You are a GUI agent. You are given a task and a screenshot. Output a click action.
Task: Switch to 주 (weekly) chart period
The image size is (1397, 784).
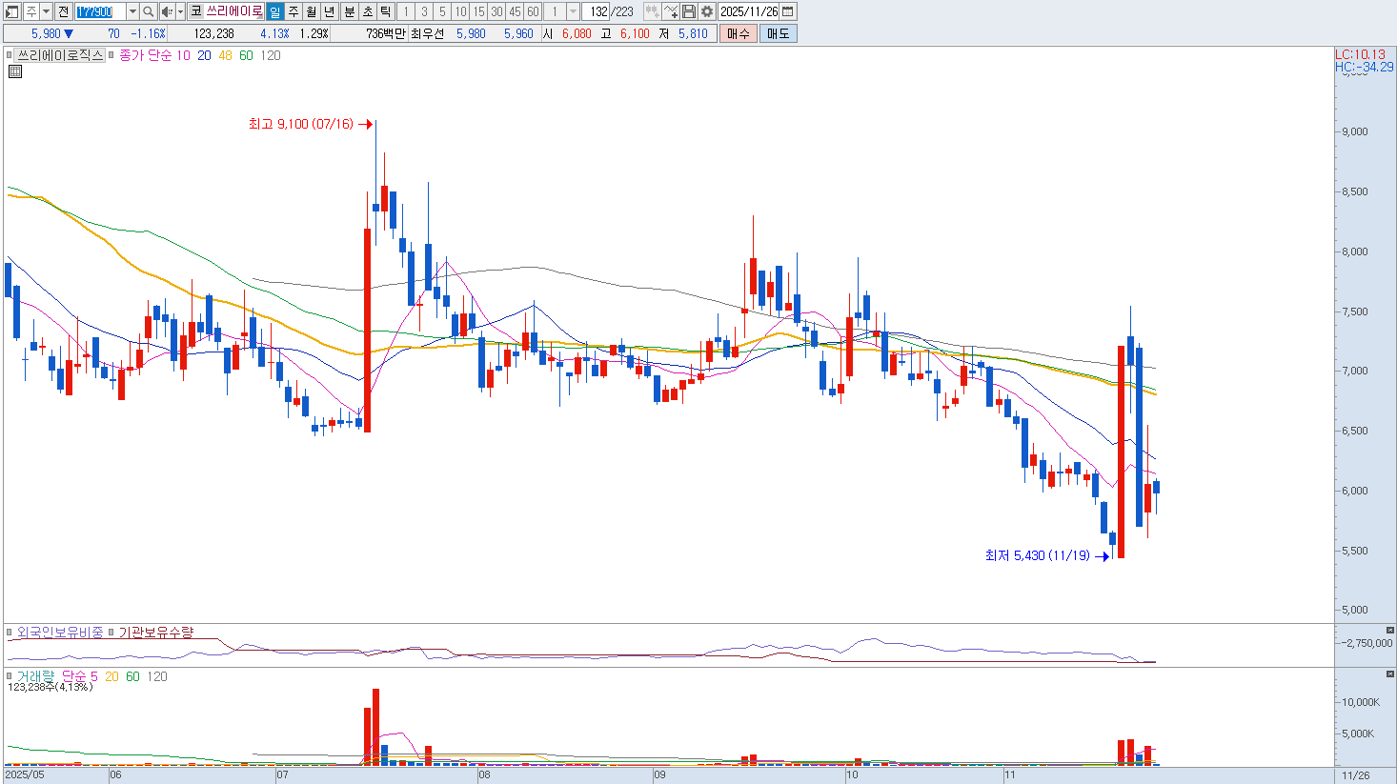pos(294,11)
